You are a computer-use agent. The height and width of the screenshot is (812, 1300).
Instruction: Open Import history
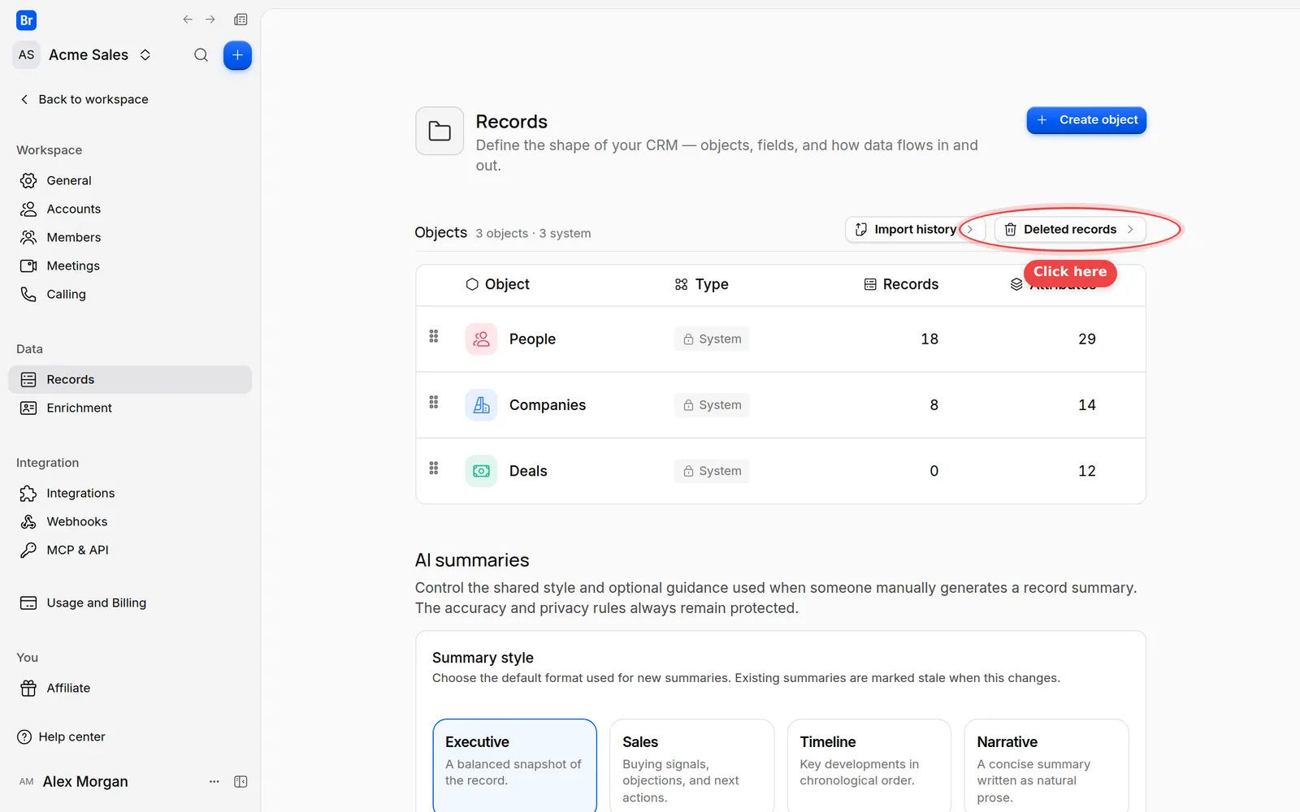click(916, 230)
